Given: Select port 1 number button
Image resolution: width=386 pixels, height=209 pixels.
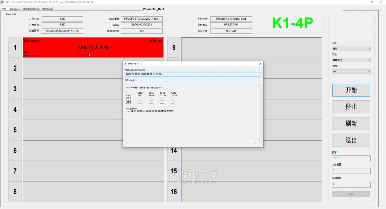Looking at the screenshot, I should coord(15,48).
